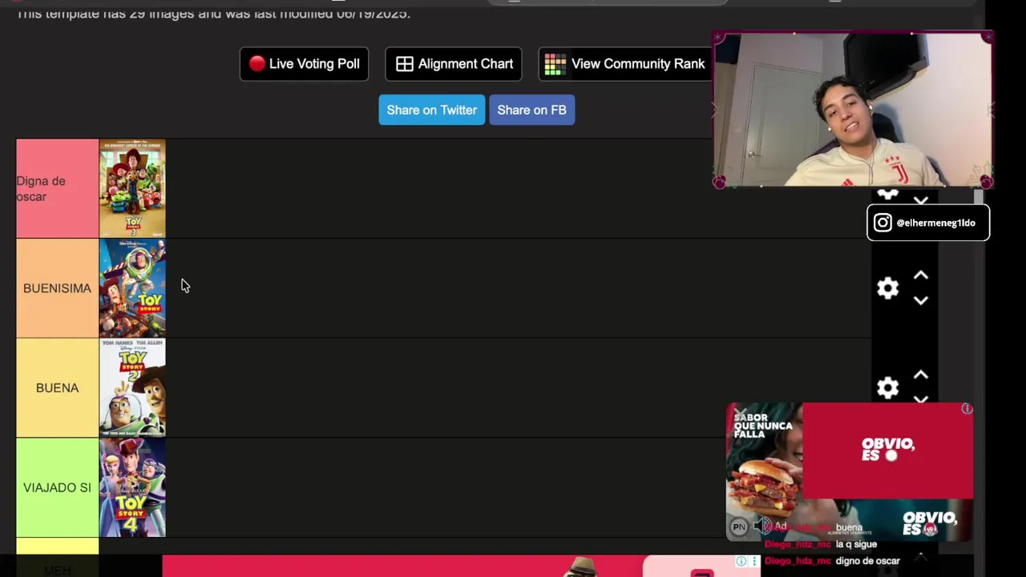Open the options dots on bottom banner ad
The height and width of the screenshot is (577, 1026).
(753, 561)
